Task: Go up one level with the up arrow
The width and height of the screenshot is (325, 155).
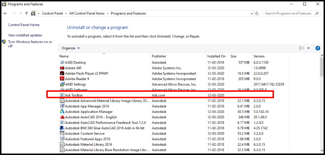Action: pyautogui.click(x=27, y=14)
